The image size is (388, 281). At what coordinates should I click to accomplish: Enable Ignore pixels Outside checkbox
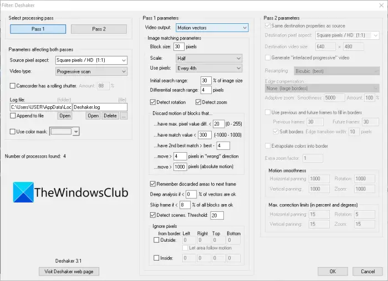(156, 240)
